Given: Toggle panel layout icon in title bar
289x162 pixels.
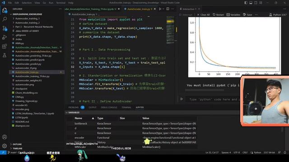Looking at the screenshot, I should [x=251, y=3].
